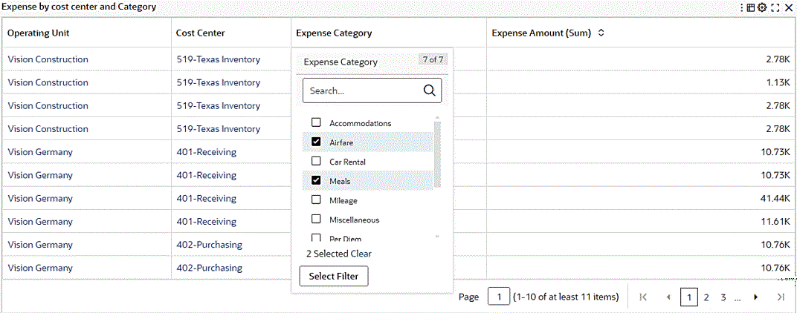Check the Accommodations checkbox

316,122
